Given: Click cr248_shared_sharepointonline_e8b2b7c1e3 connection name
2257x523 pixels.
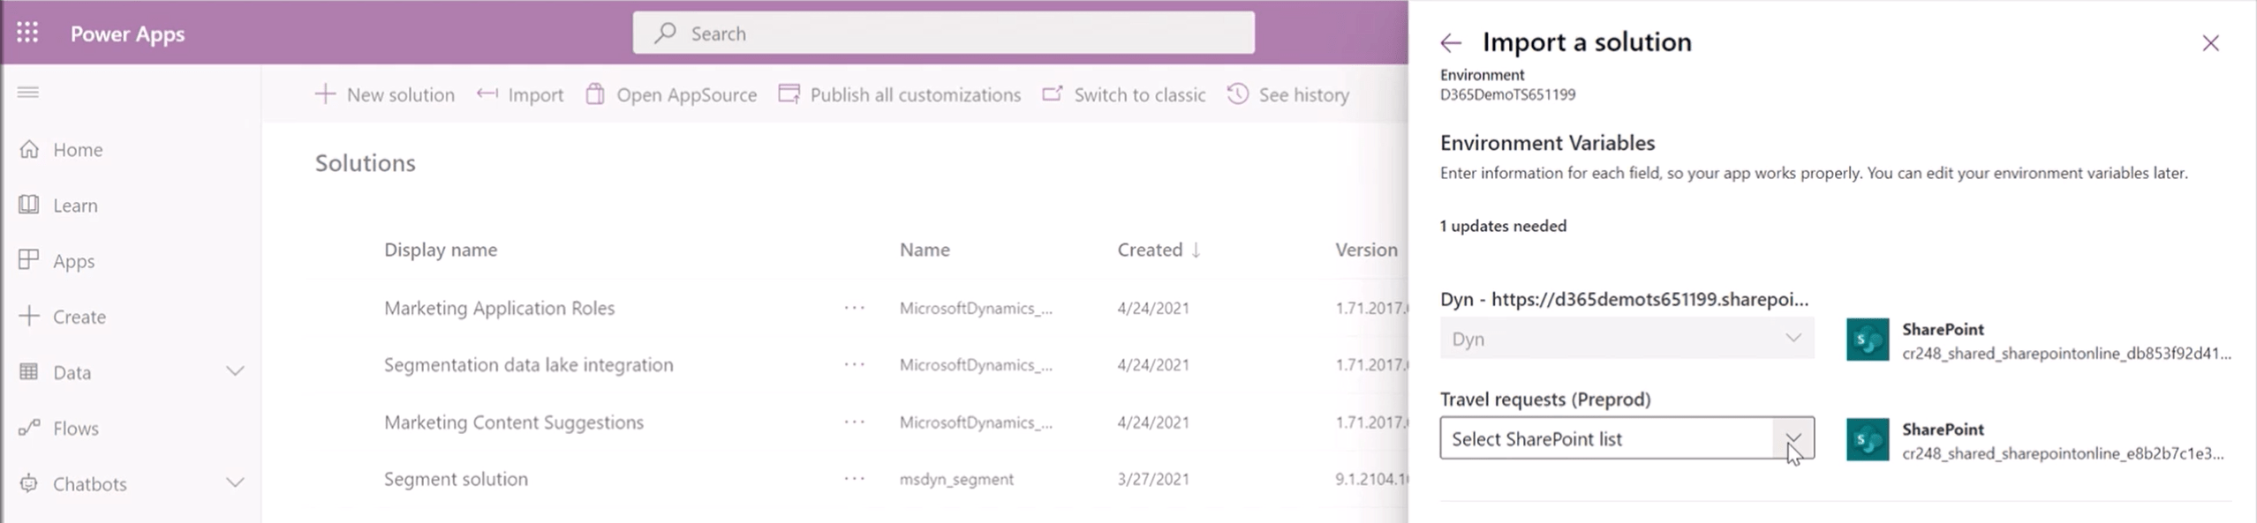Looking at the screenshot, I should [2063, 452].
